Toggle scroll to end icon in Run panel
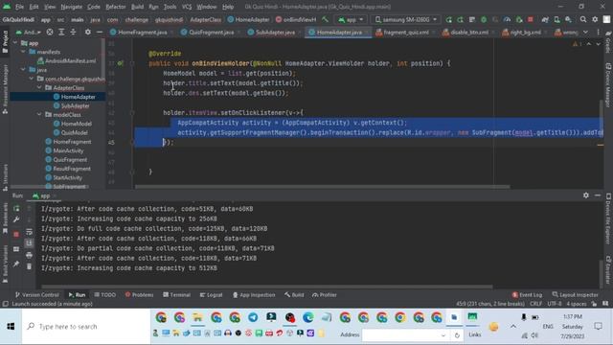The width and height of the screenshot is (613, 345). click(x=29, y=243)
